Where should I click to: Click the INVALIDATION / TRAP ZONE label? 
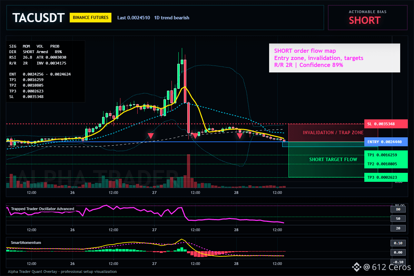pyautogui.click(x=333, y=132)
